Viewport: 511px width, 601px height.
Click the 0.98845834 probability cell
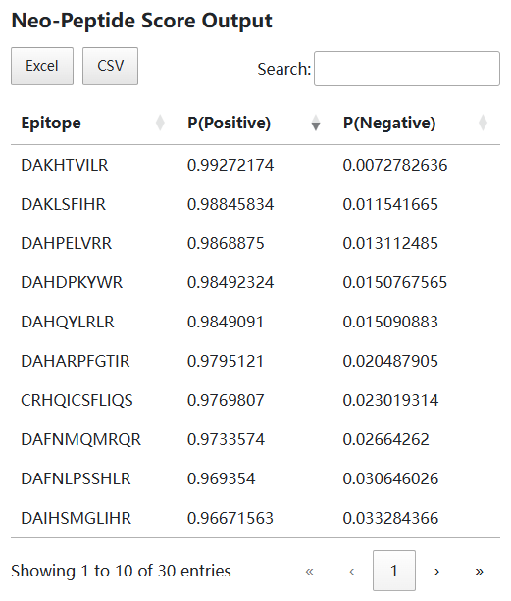point(230,204)
